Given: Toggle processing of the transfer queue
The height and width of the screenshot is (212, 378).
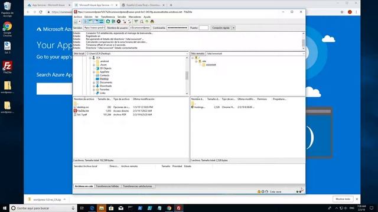Looking at the screenshot, I should tap(113, 22).
